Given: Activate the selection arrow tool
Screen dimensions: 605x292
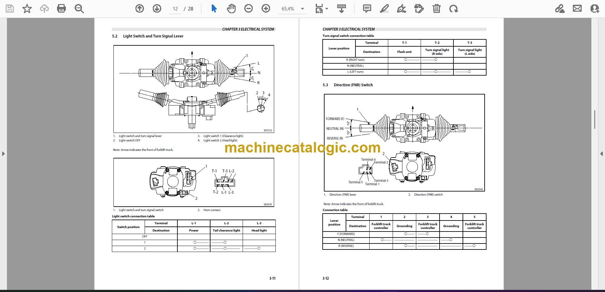Looking at the screenshot, I should (x=214, y=9).
